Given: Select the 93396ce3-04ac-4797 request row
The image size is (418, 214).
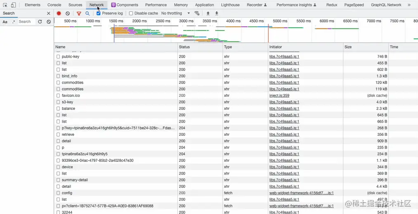Looking at the screenshot, I should pyautogui.click(x=97, y=160).
